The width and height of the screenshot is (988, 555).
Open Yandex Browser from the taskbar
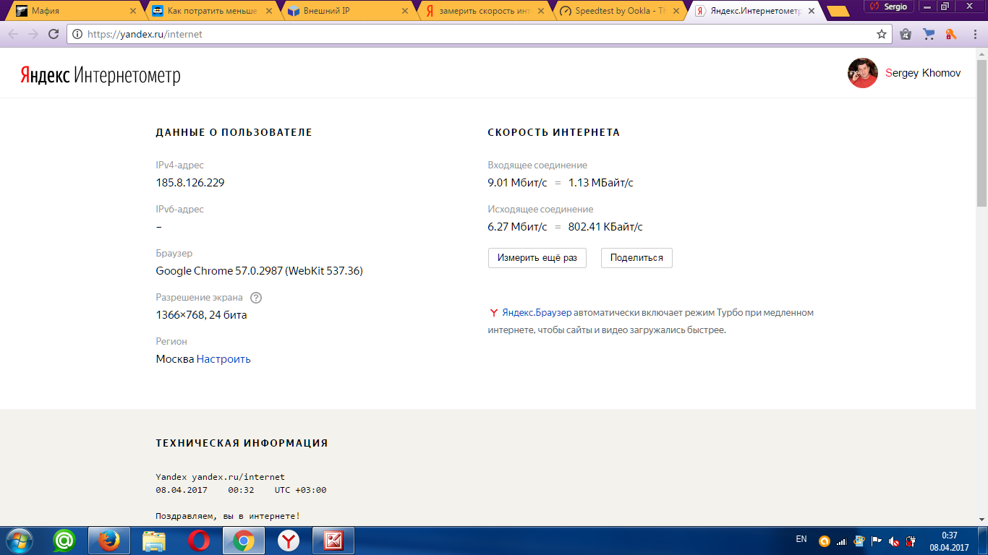[x=289, y=541]
